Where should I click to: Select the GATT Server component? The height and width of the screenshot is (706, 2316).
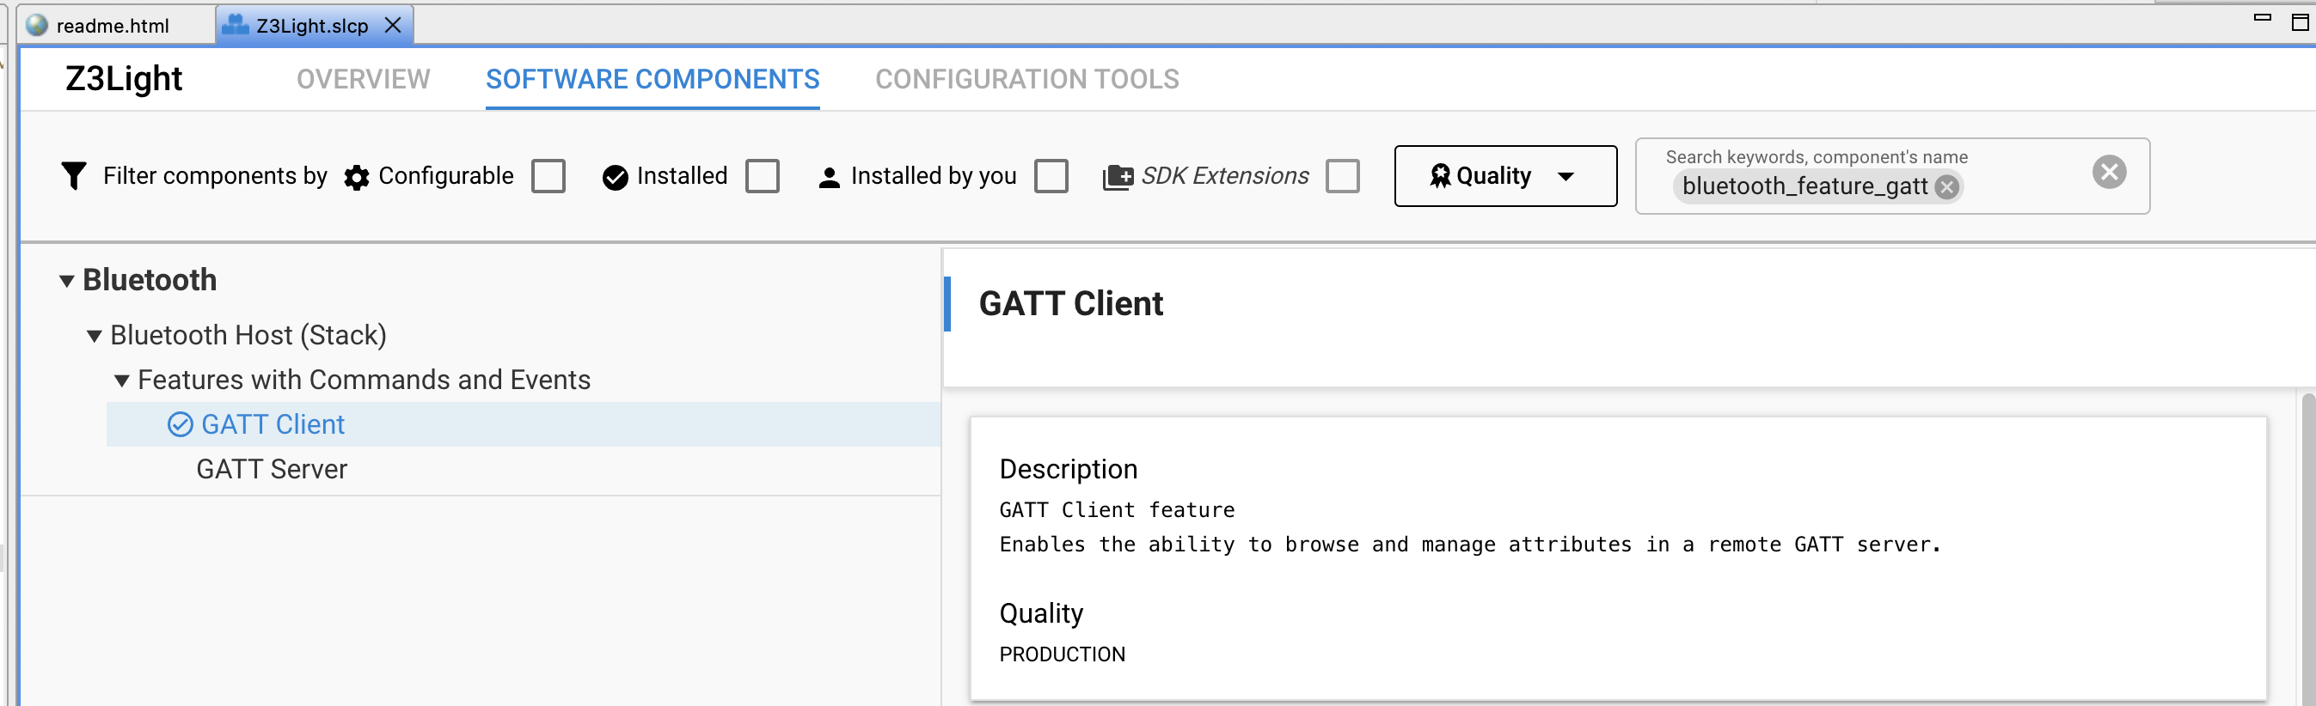pos(272,469)
